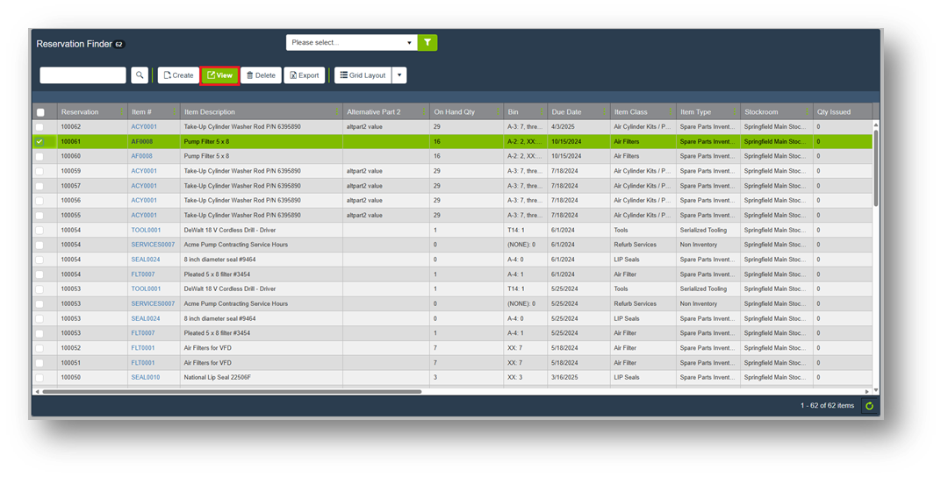The image size is (941, 477).
Task: Click the search magnifier icon button
Action: (x=140, y=75)
